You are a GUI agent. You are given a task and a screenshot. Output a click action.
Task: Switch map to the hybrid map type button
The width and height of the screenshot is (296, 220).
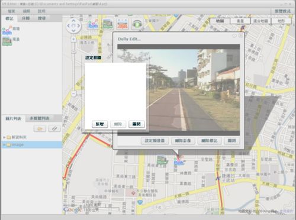(x=260, y=21)
